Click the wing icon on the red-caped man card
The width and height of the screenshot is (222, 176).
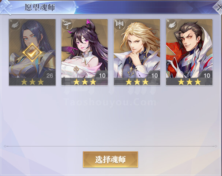172,25
